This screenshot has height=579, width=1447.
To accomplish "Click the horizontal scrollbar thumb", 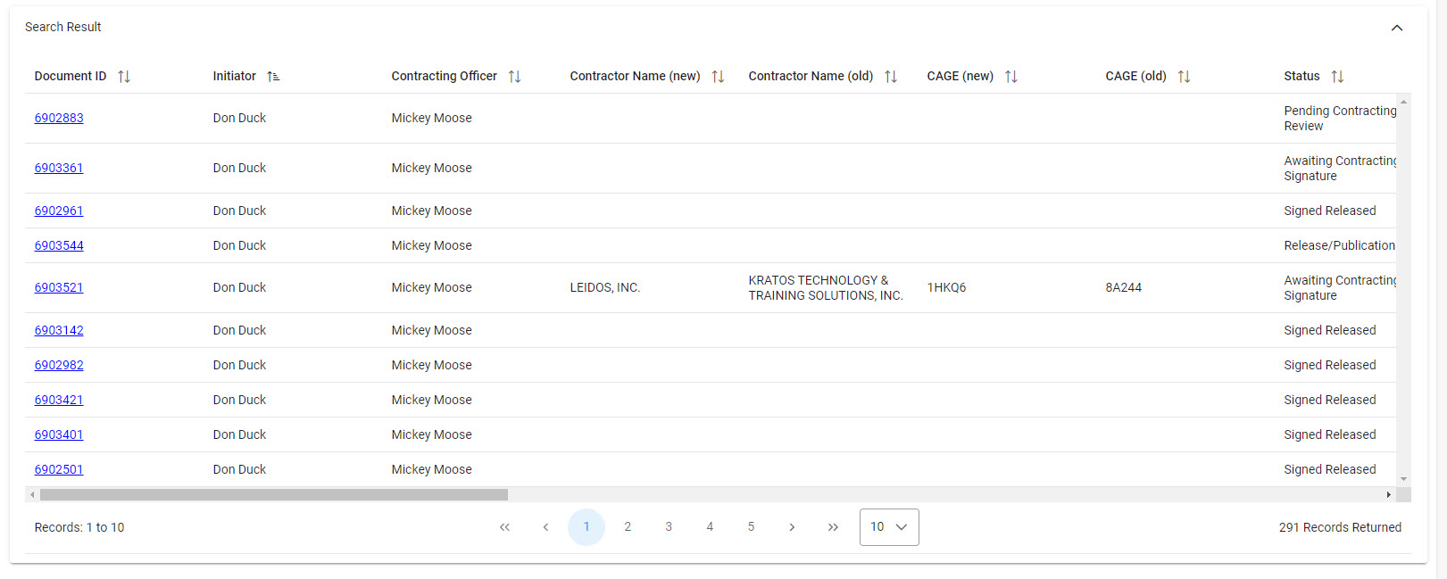I will click(273, 494).
